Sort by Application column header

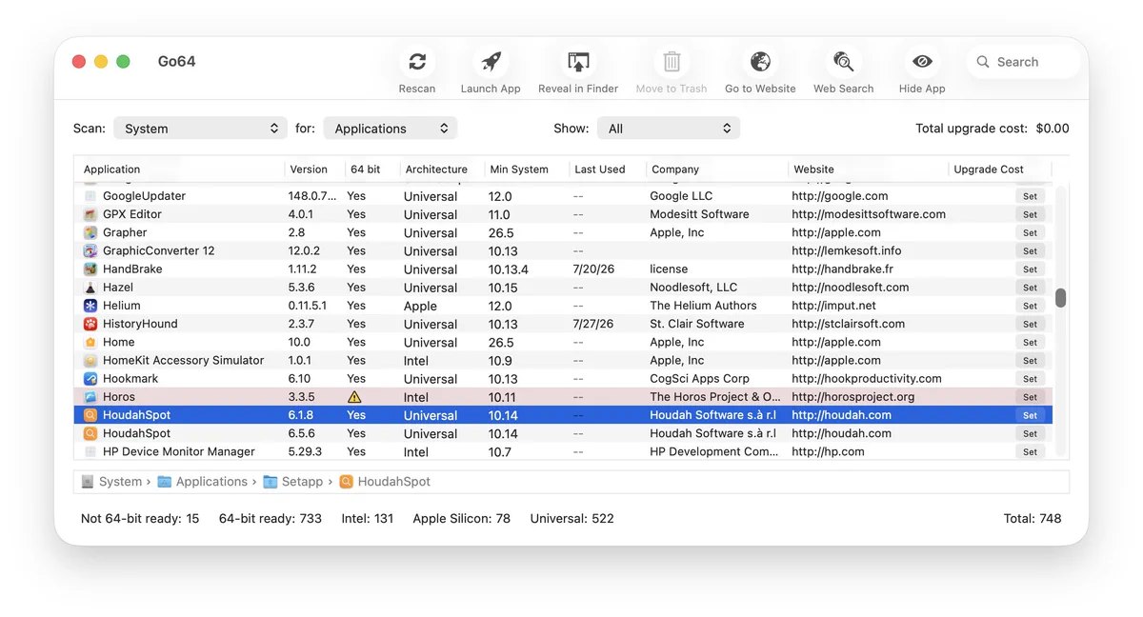point(179,169)
